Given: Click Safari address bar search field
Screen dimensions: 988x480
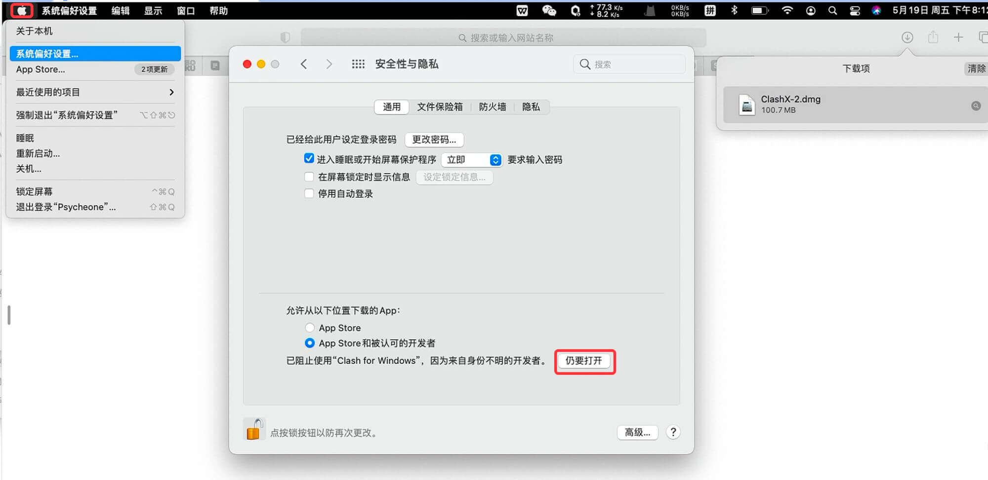Looking at the screenshot, I should (x=503, y=38).
